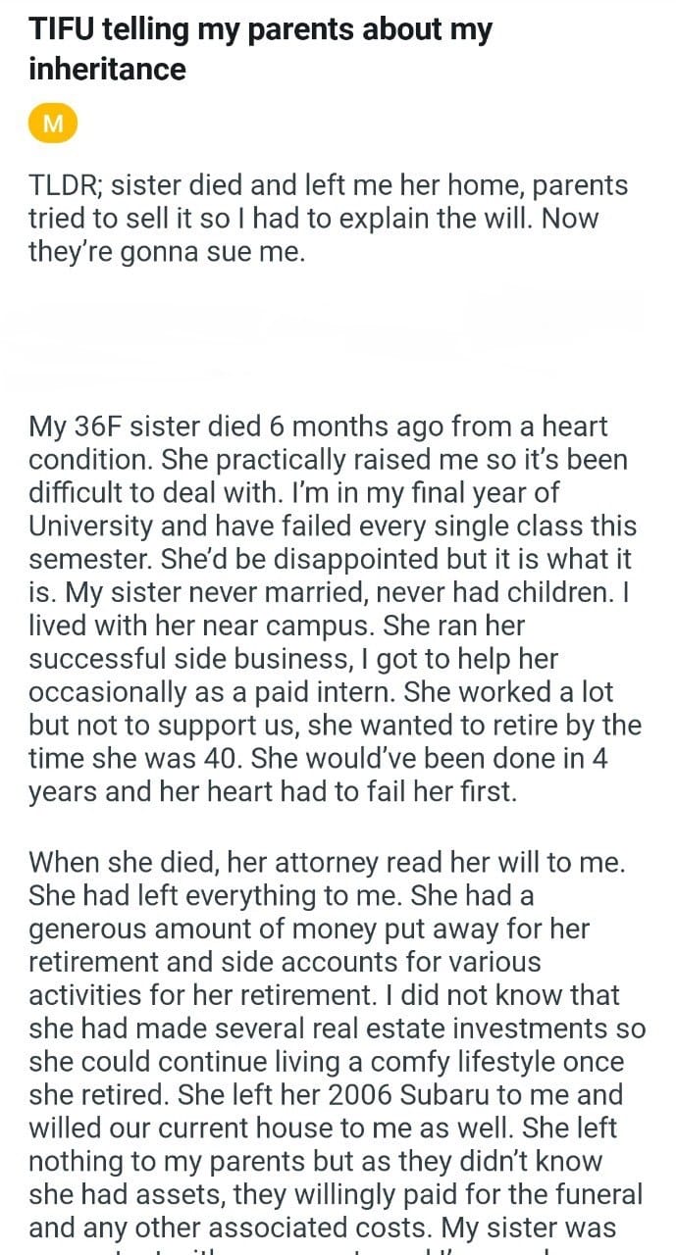Tap 'generous amount of money' line

306,929
